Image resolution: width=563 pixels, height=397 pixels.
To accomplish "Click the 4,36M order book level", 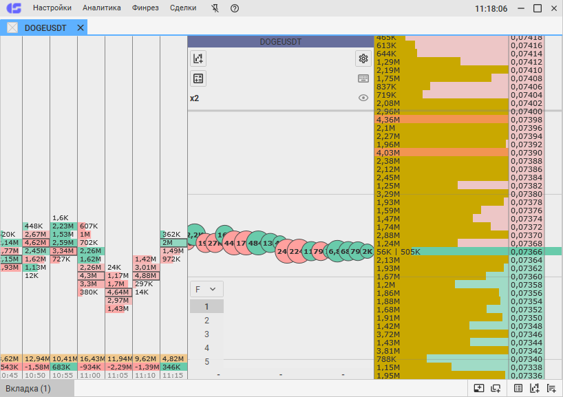I will click(441, 120).
